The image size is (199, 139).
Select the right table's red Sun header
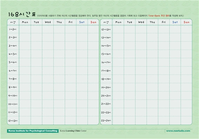tap(186, 22)
